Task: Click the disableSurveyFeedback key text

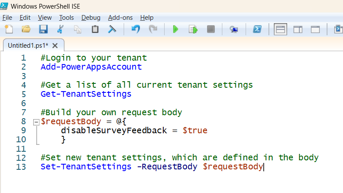Action: coord(114,131)
